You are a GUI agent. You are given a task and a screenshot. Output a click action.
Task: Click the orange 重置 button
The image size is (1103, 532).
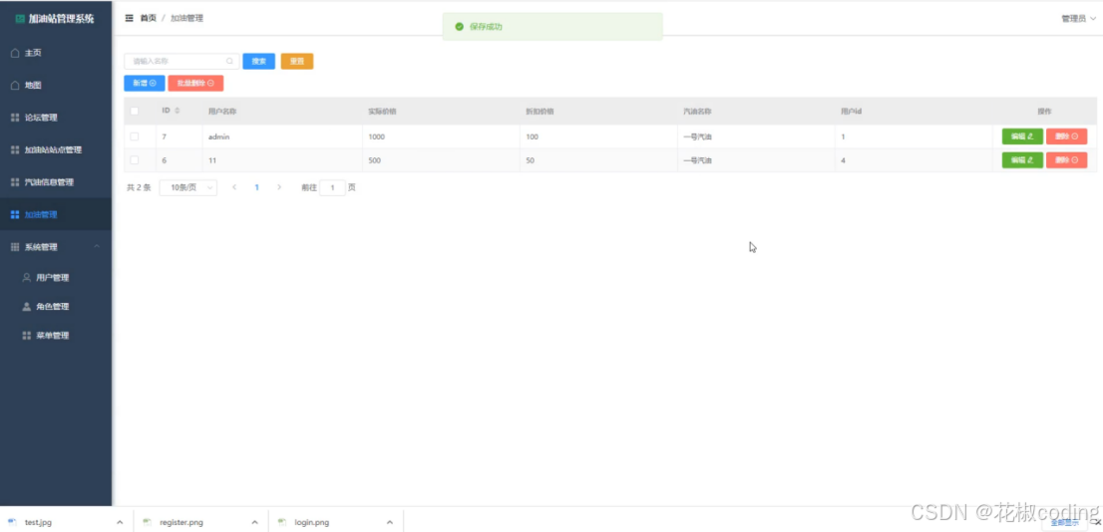pyautogui.click(x=297, y=61)
